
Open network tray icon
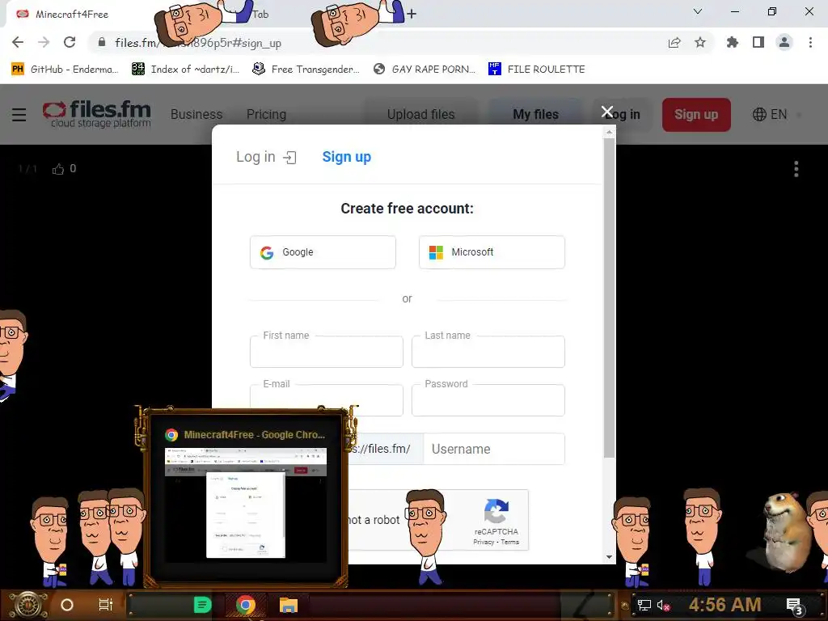click(x=644, y=605)
